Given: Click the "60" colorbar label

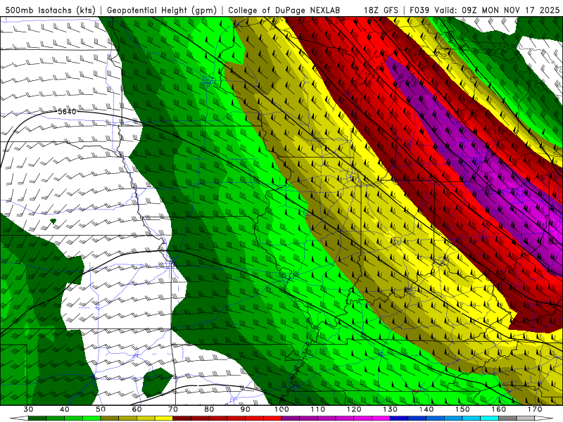Looking at the screenshot, I should 137,409.
